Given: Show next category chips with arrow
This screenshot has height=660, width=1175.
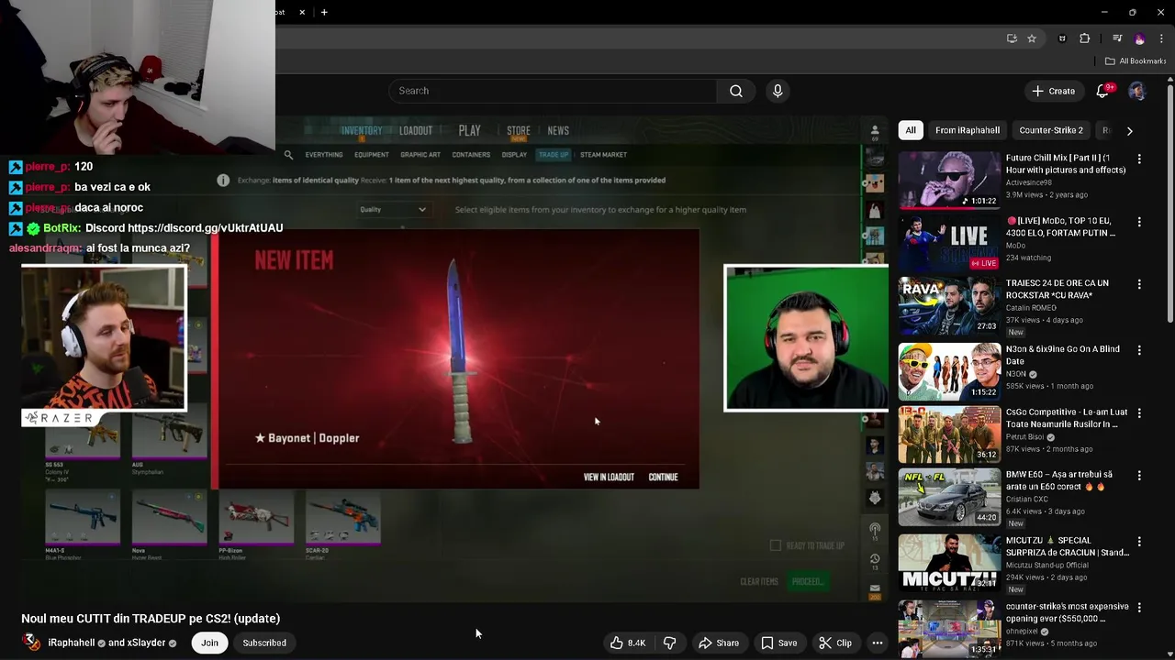Looking at the screenshot, I should (x=1129, y=130).
